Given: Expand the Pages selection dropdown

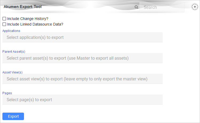Looking at the screenshot, I should [x=82, y=100].
